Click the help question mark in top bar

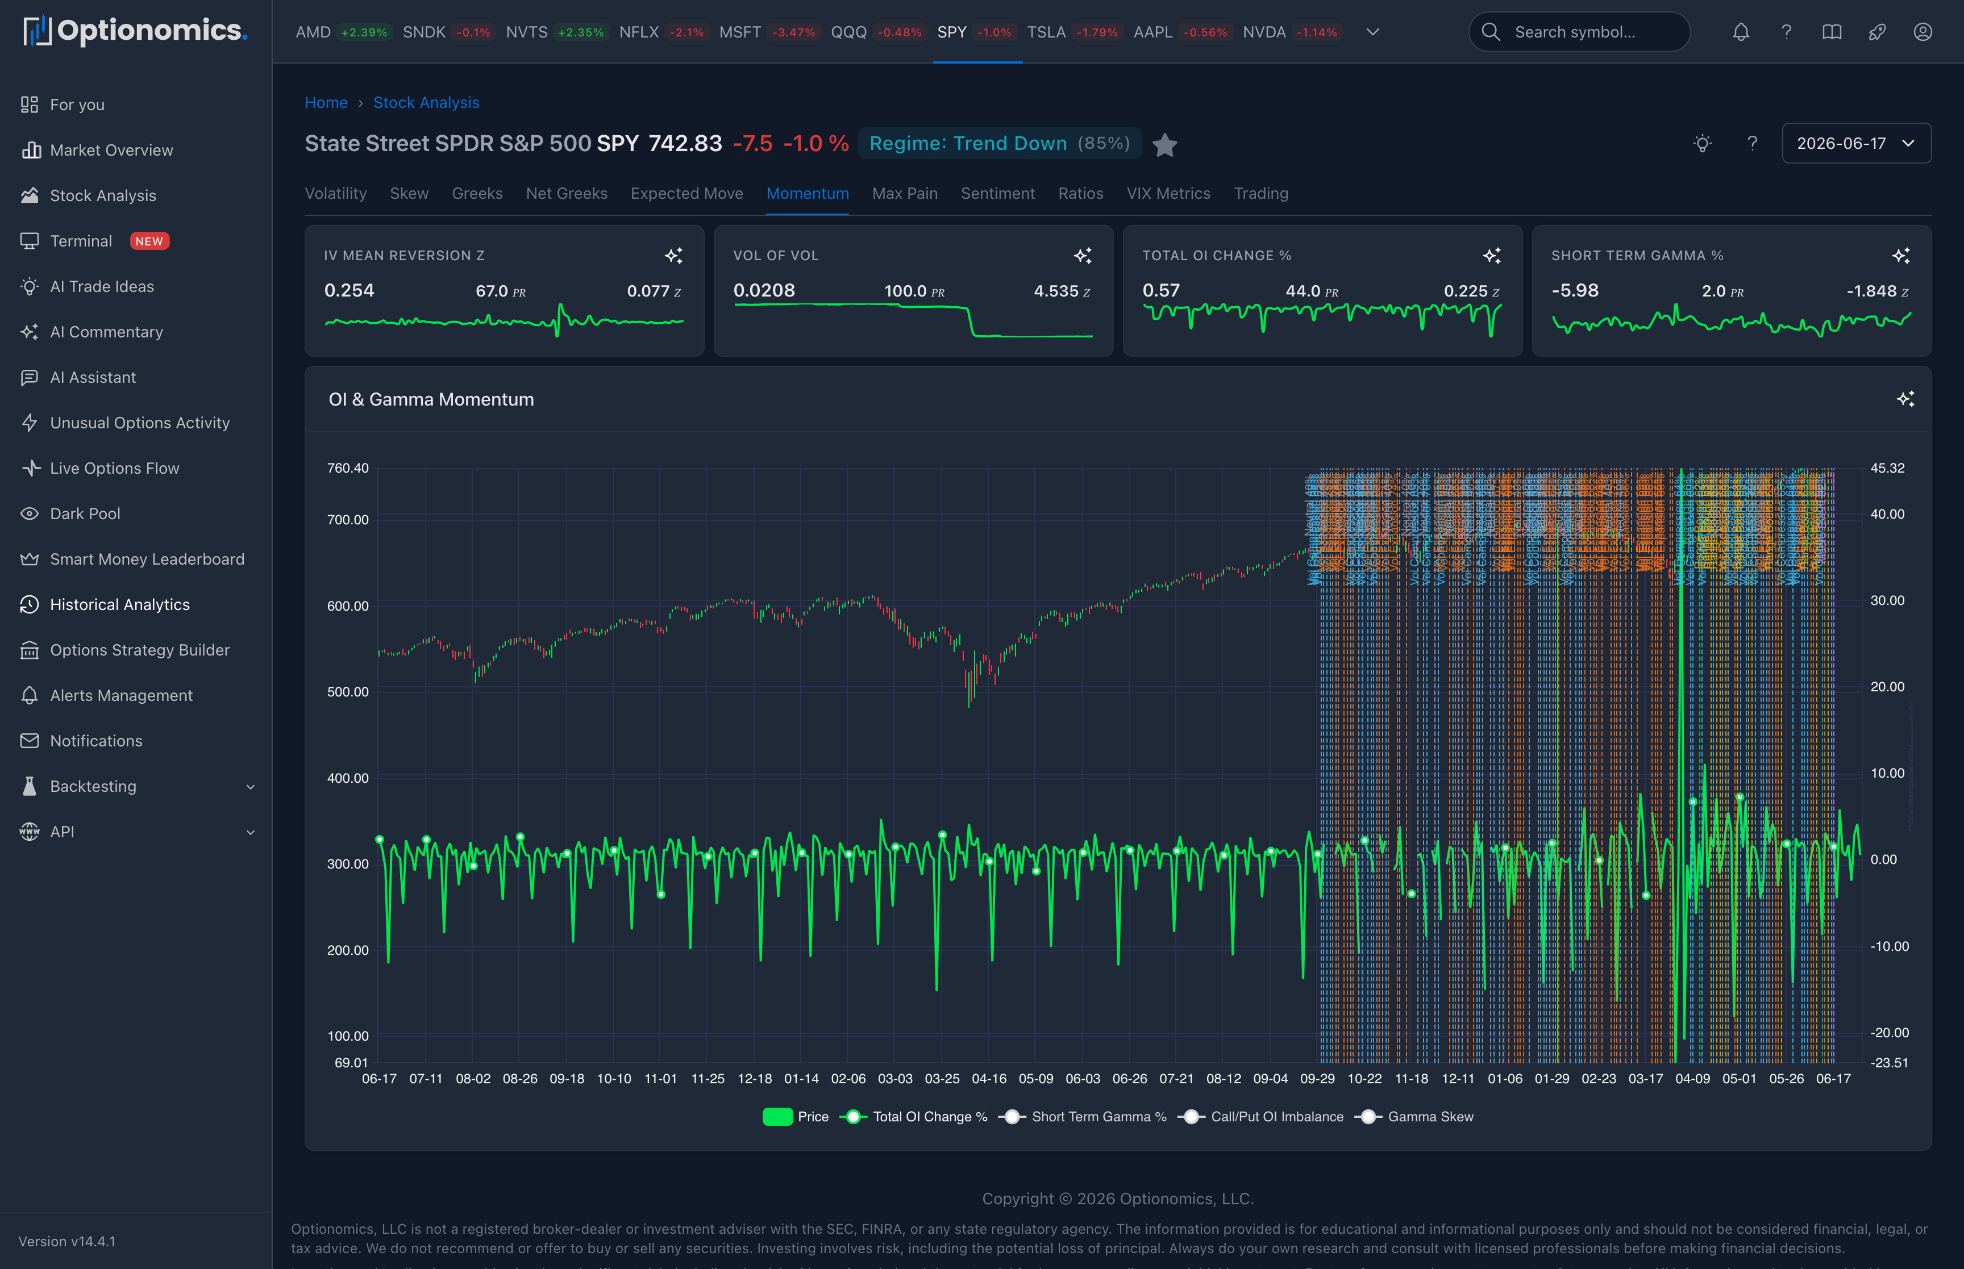pos(1786,32)
